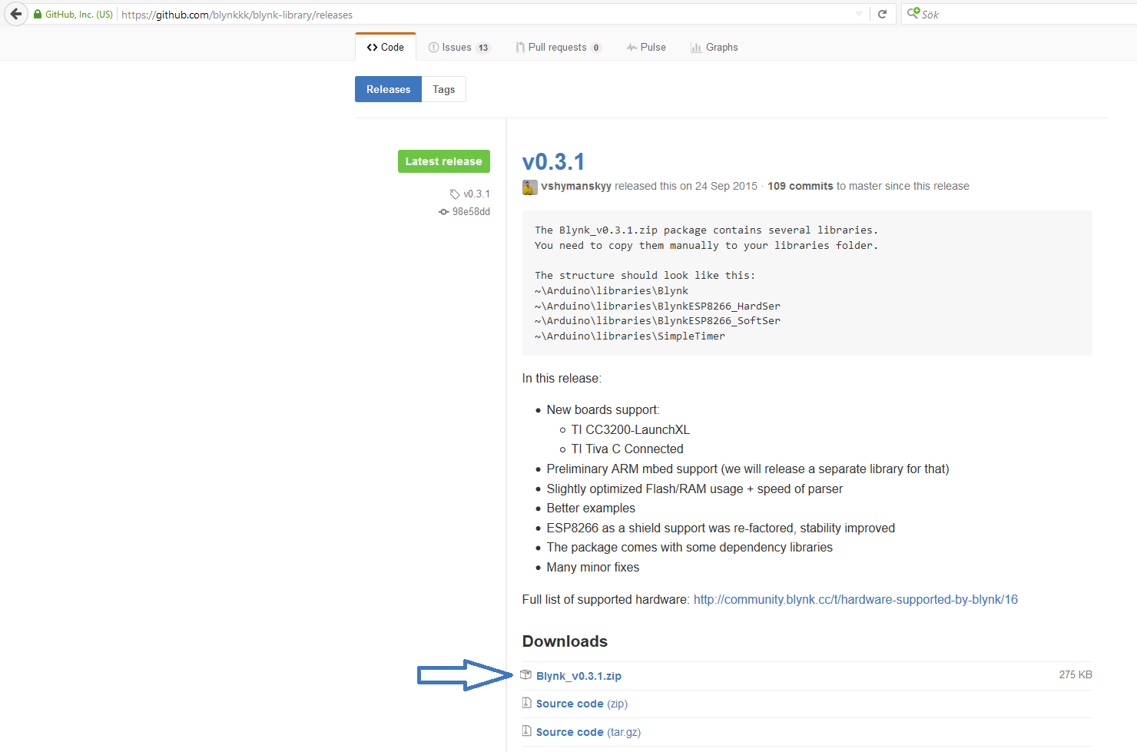
Task: Click the "Slightly optimized Flash/RAM usage" bullet
Action: point(694,489)
